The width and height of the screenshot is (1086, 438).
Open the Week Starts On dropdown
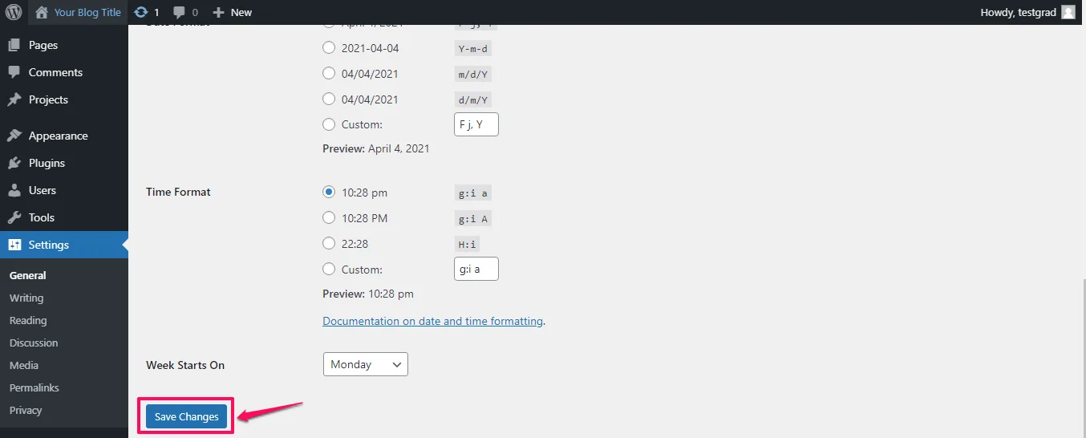(x=365, y=364)
